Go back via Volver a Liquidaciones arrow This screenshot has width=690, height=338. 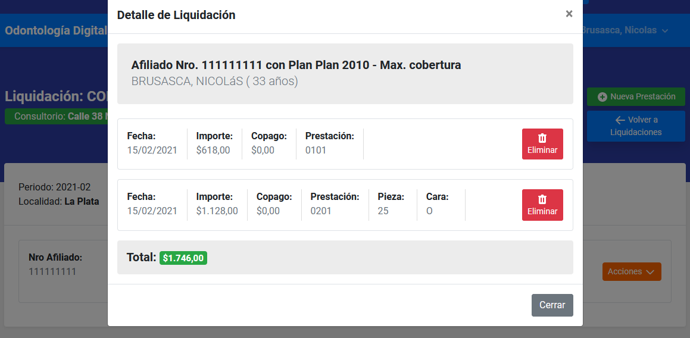coord(636,126)
